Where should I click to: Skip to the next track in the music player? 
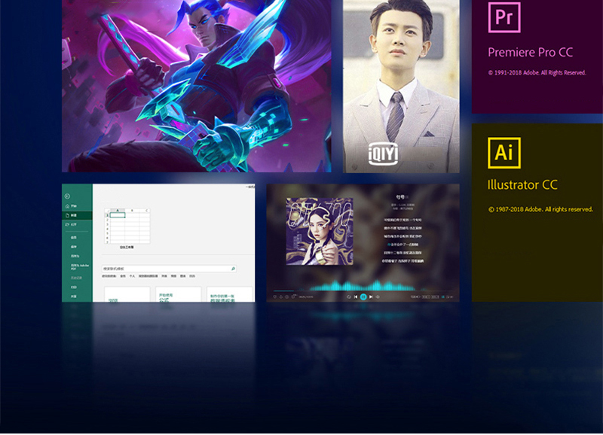(x=371, y=297)
